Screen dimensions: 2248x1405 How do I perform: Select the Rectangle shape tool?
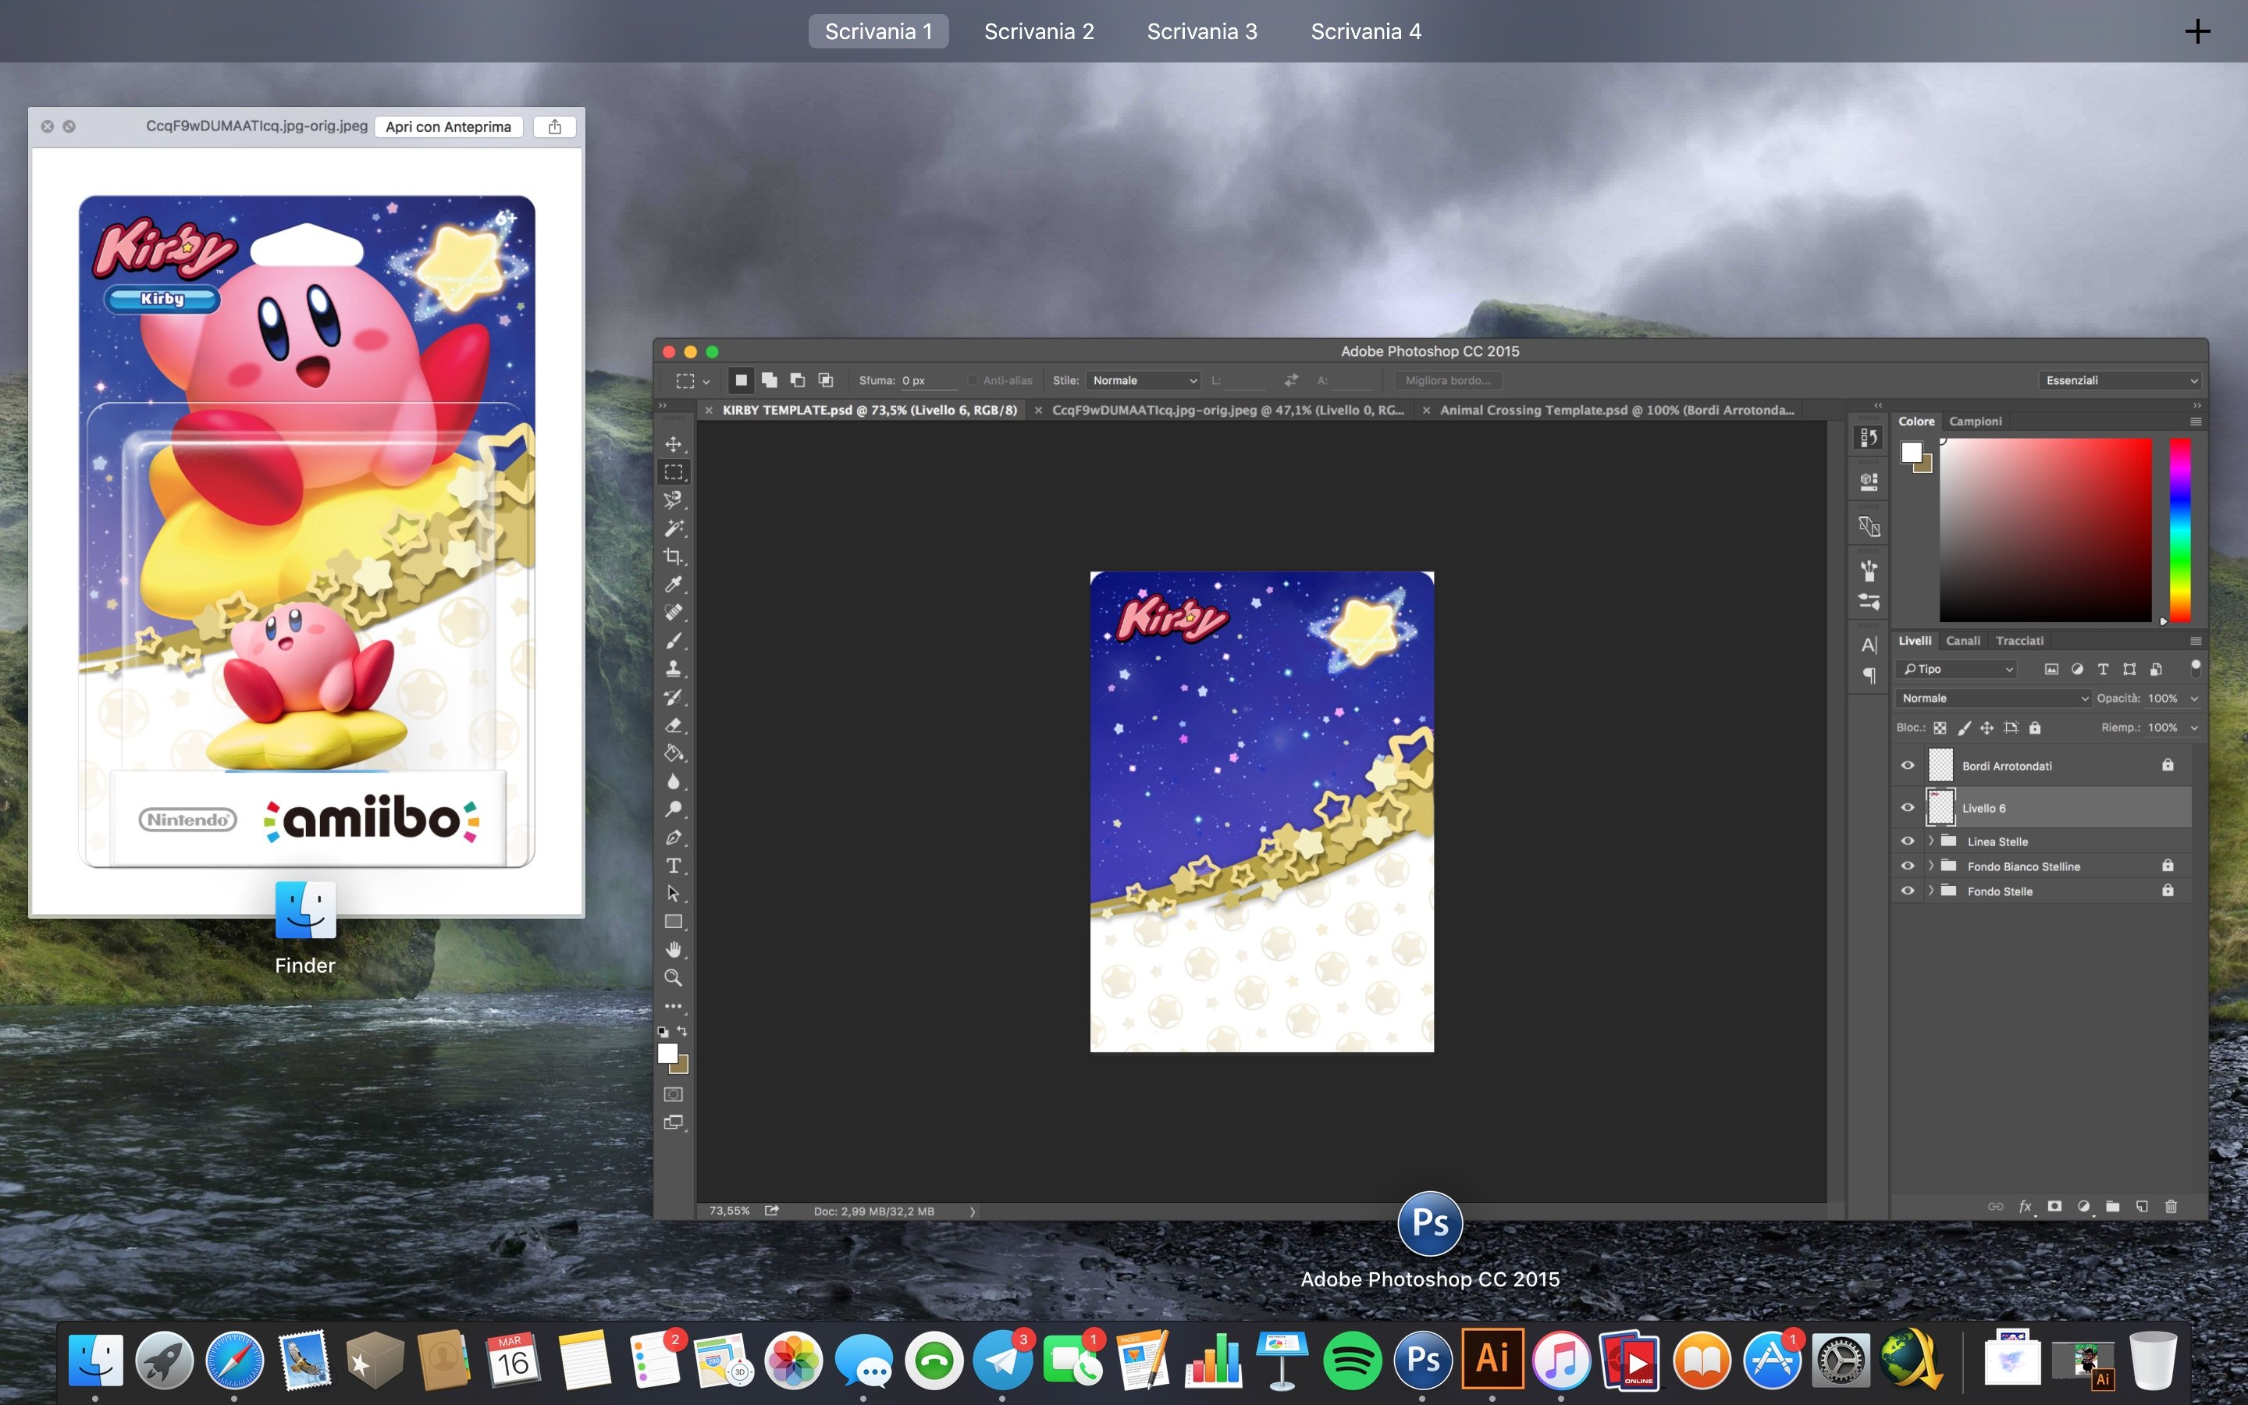674,922
